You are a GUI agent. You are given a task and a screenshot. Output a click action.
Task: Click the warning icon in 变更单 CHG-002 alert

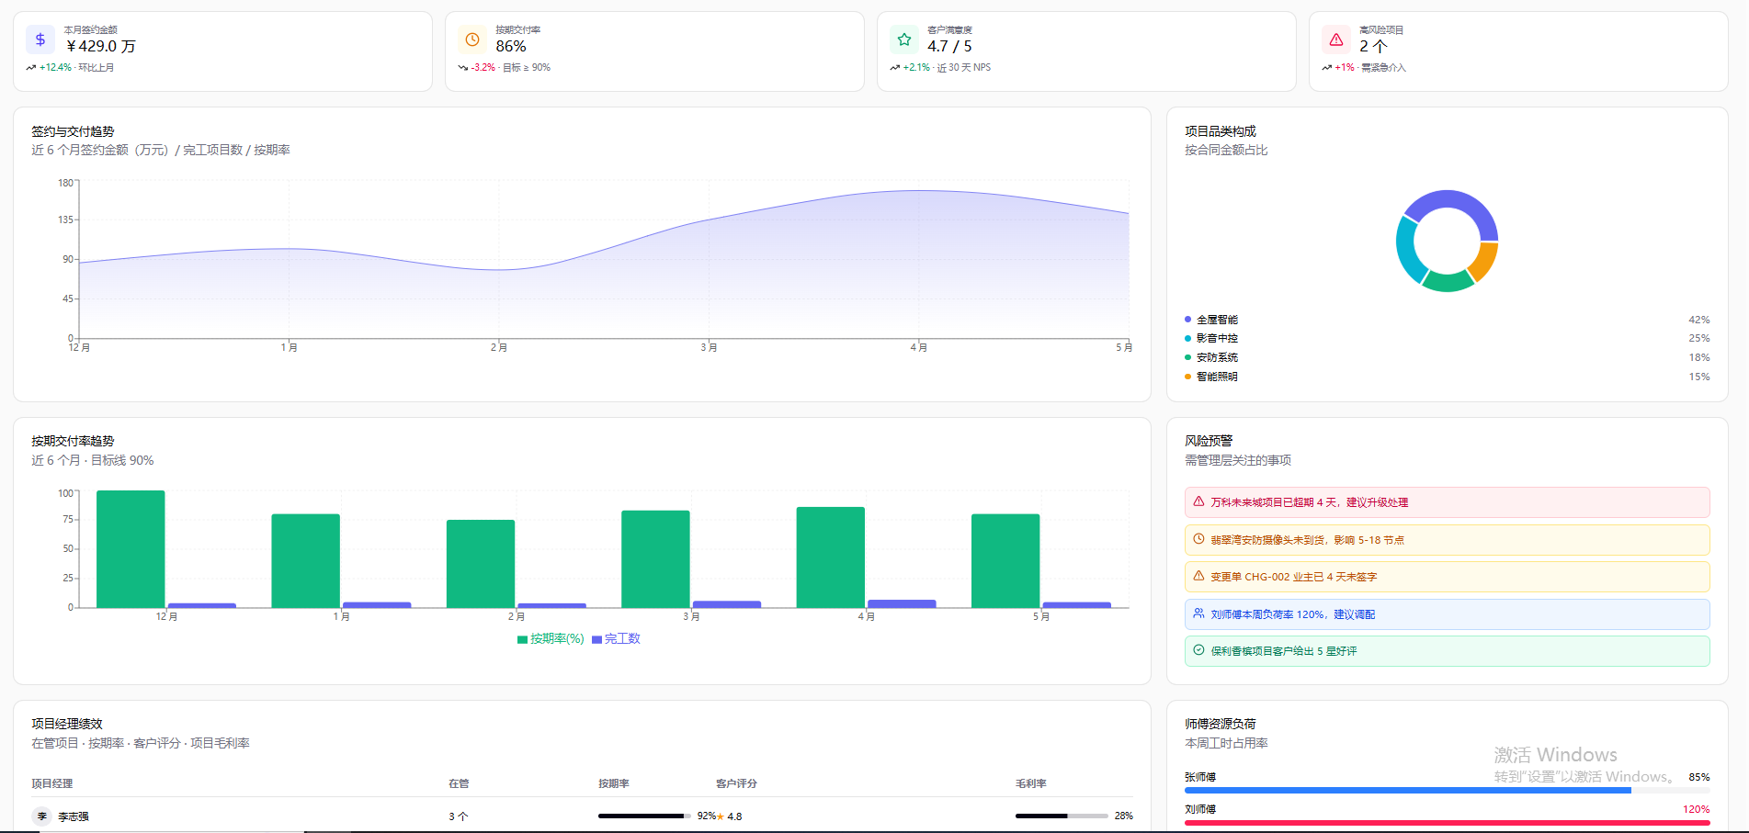[x=1198, y=576]
